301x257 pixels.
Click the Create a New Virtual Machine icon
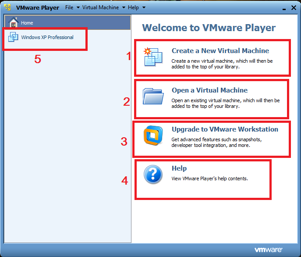153,57
